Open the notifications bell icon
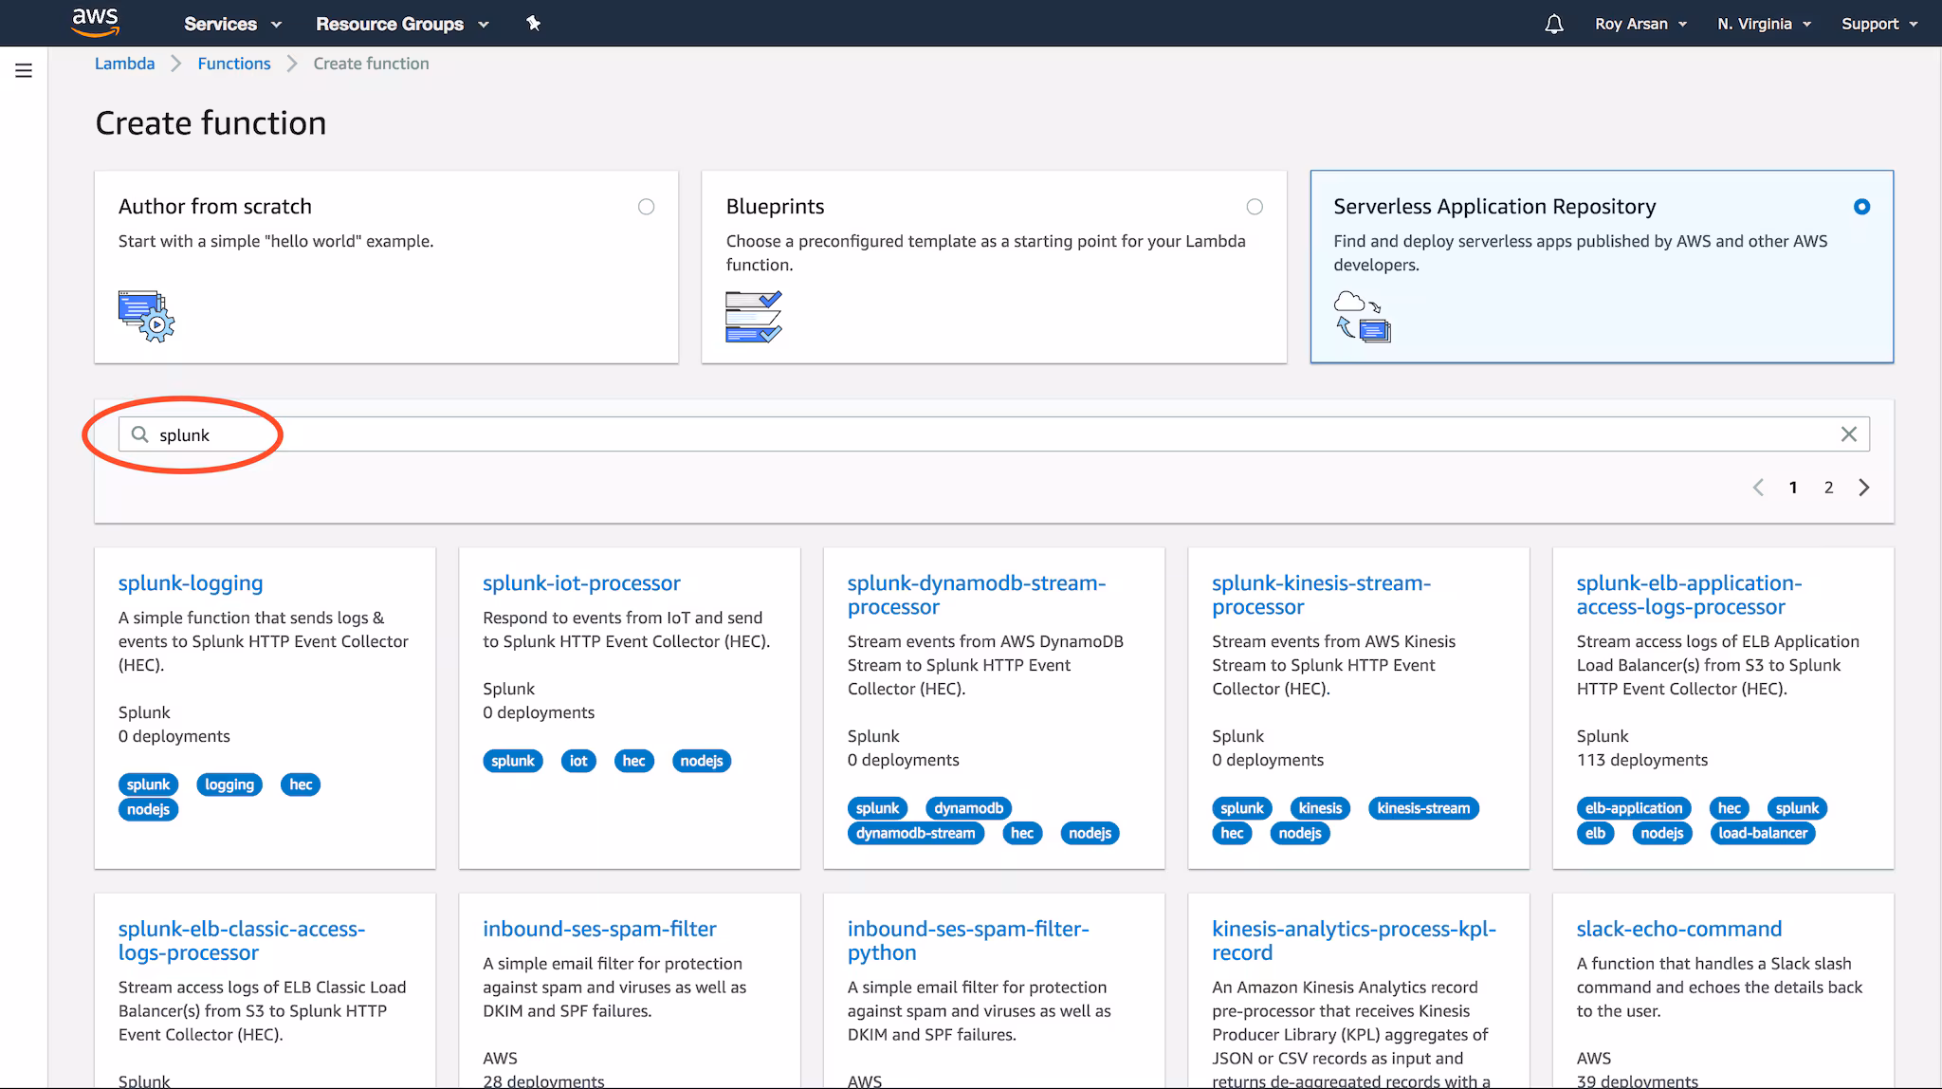This screenshot has width=1942, height=1089. coord(1553,24)
